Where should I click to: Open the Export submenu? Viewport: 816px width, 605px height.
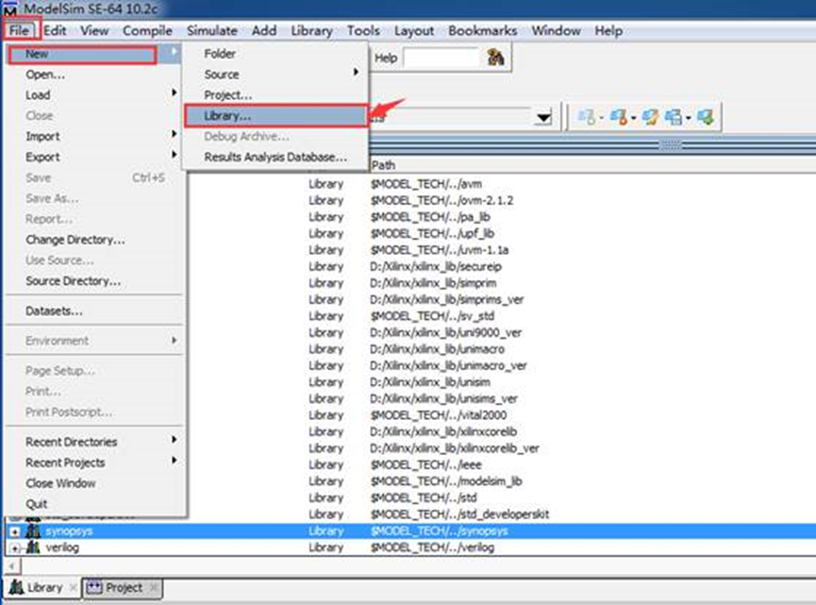93,157
